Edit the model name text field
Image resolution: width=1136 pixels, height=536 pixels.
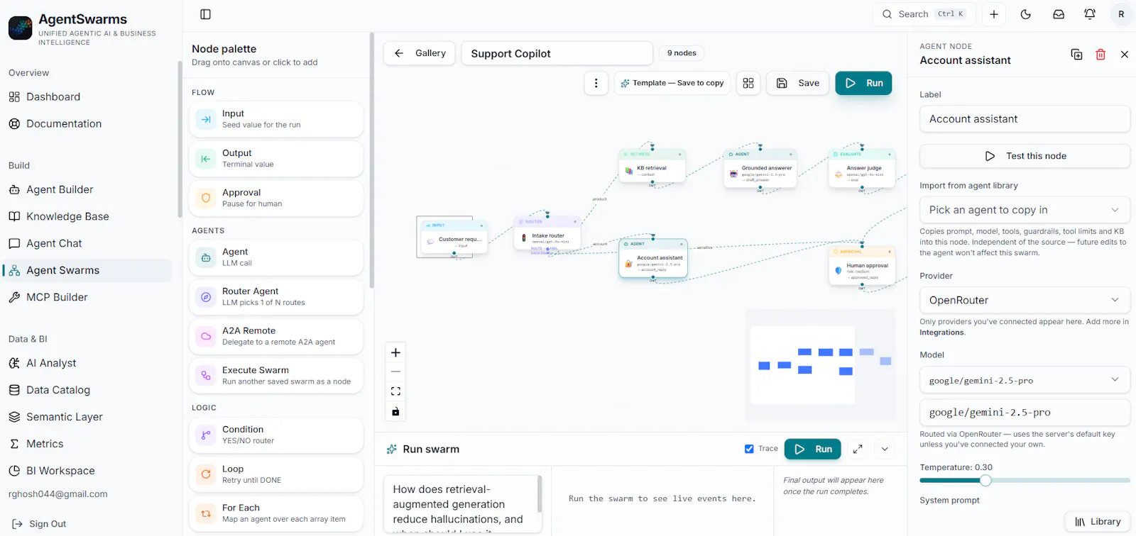tap(1025, 413)
